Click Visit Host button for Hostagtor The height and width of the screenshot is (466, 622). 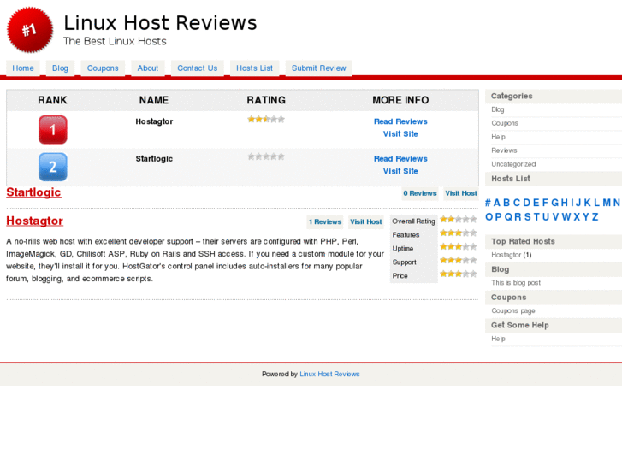click(x=365, y=221)
